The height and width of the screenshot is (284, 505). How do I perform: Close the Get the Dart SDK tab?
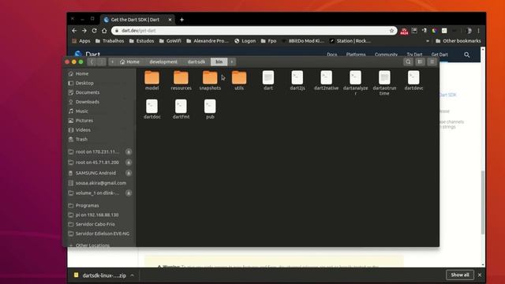170,20
